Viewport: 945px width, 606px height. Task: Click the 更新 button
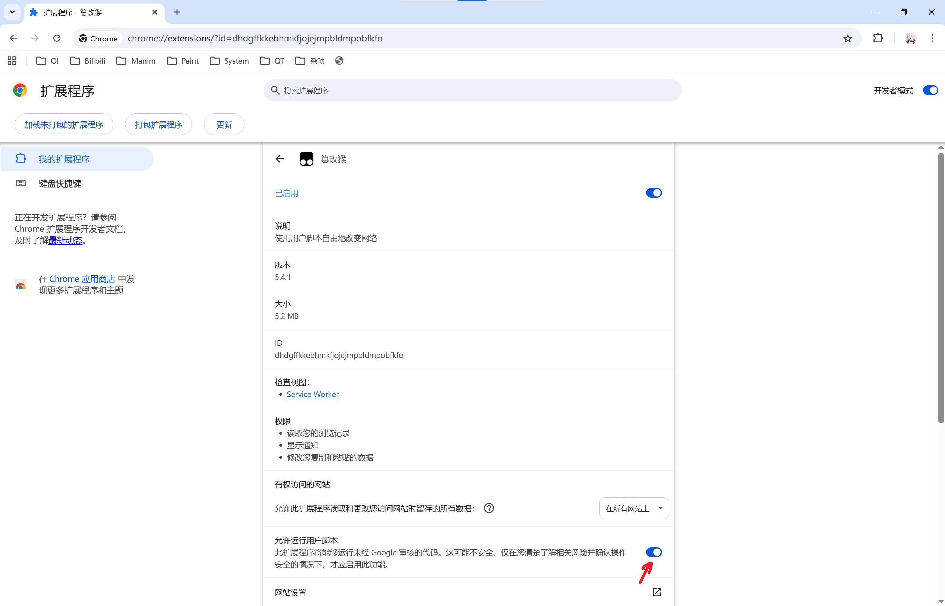pyautogui.click(x=224, y=124)
